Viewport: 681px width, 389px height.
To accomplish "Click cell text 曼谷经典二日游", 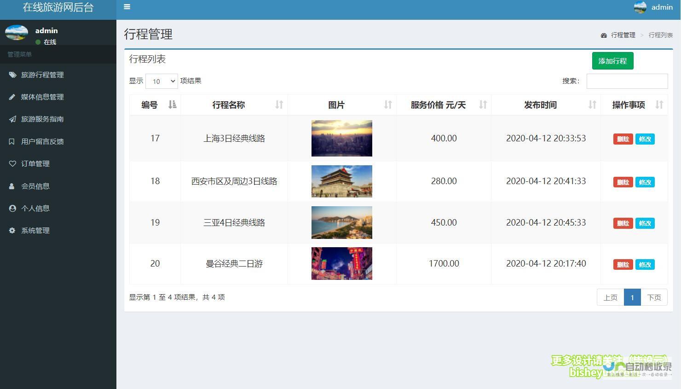I will 234,264.
